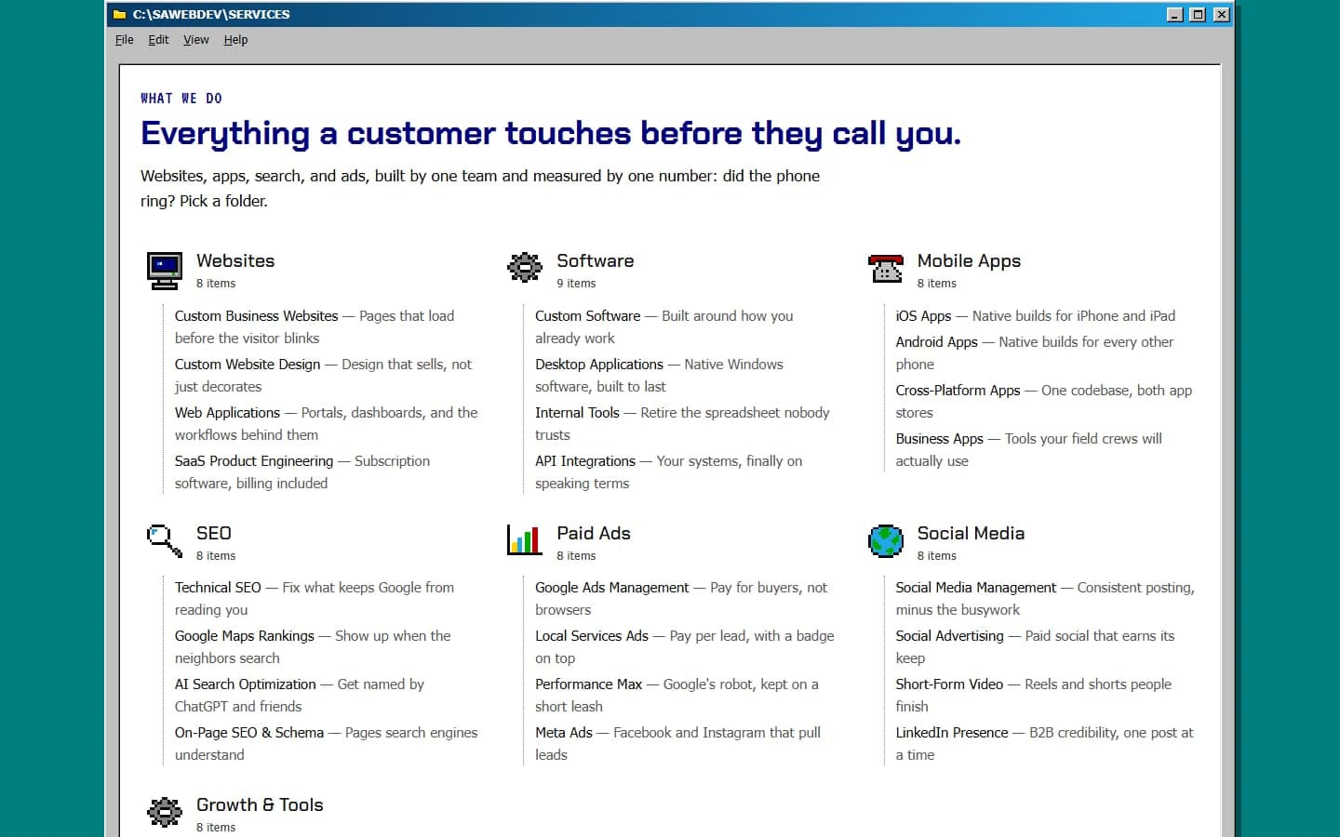Open the Business Apps link
The width and height of the screenshot is (1340, 837).
point(939,439)
